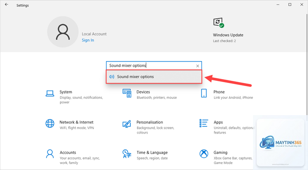Open the Network & Internet heading
The image size is (308, 170).
click(77, 122)
